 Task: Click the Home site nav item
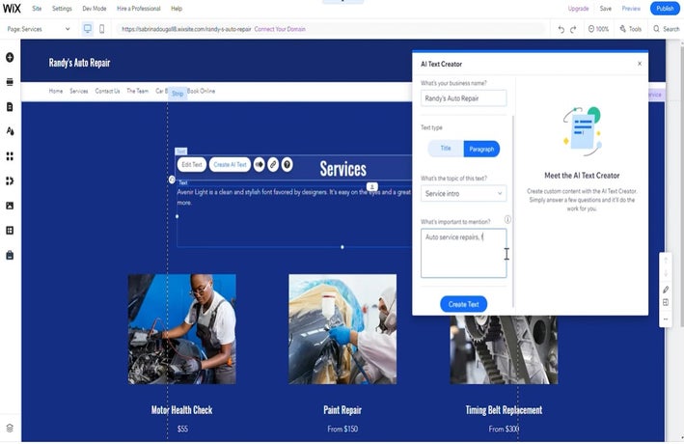point(56,91)
